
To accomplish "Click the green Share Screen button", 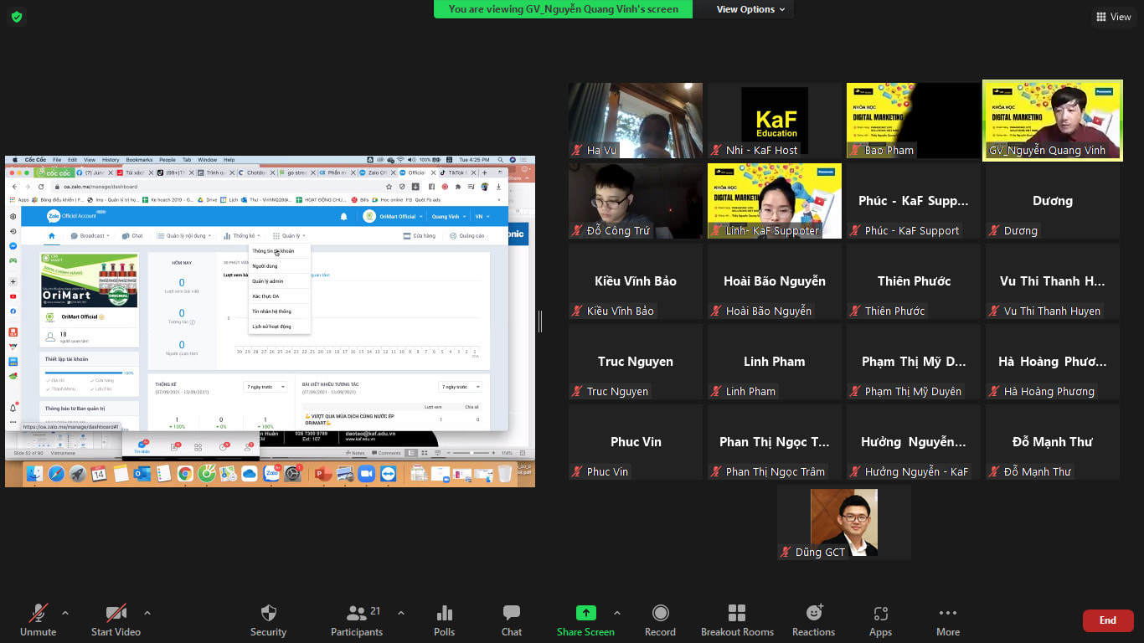I will 585,621.
